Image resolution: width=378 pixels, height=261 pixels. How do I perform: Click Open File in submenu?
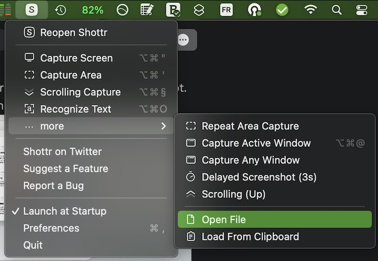tap(223, 220)
